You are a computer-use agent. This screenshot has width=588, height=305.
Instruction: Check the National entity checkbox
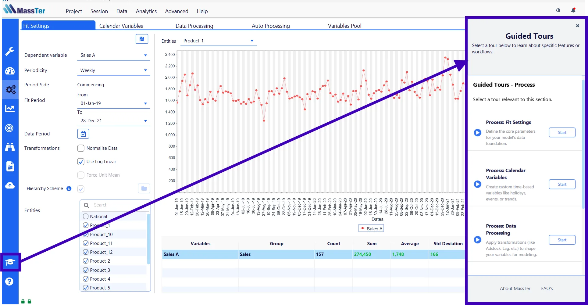tap(86, 217)
